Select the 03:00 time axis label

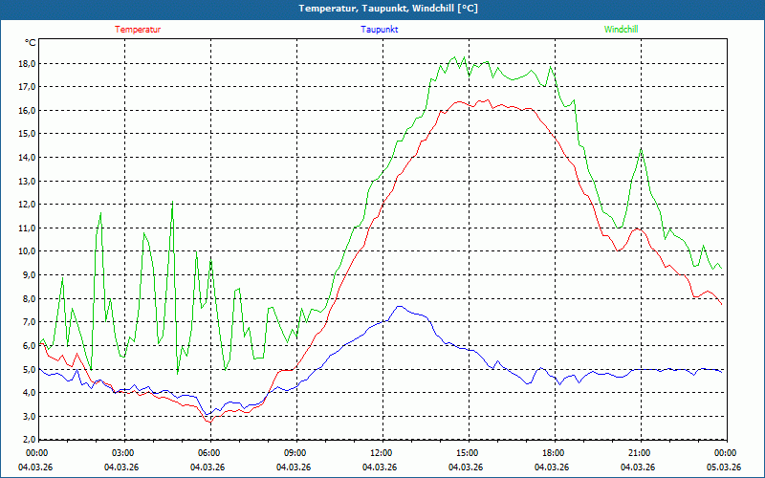pyautogui.click(x=123, y=453)
